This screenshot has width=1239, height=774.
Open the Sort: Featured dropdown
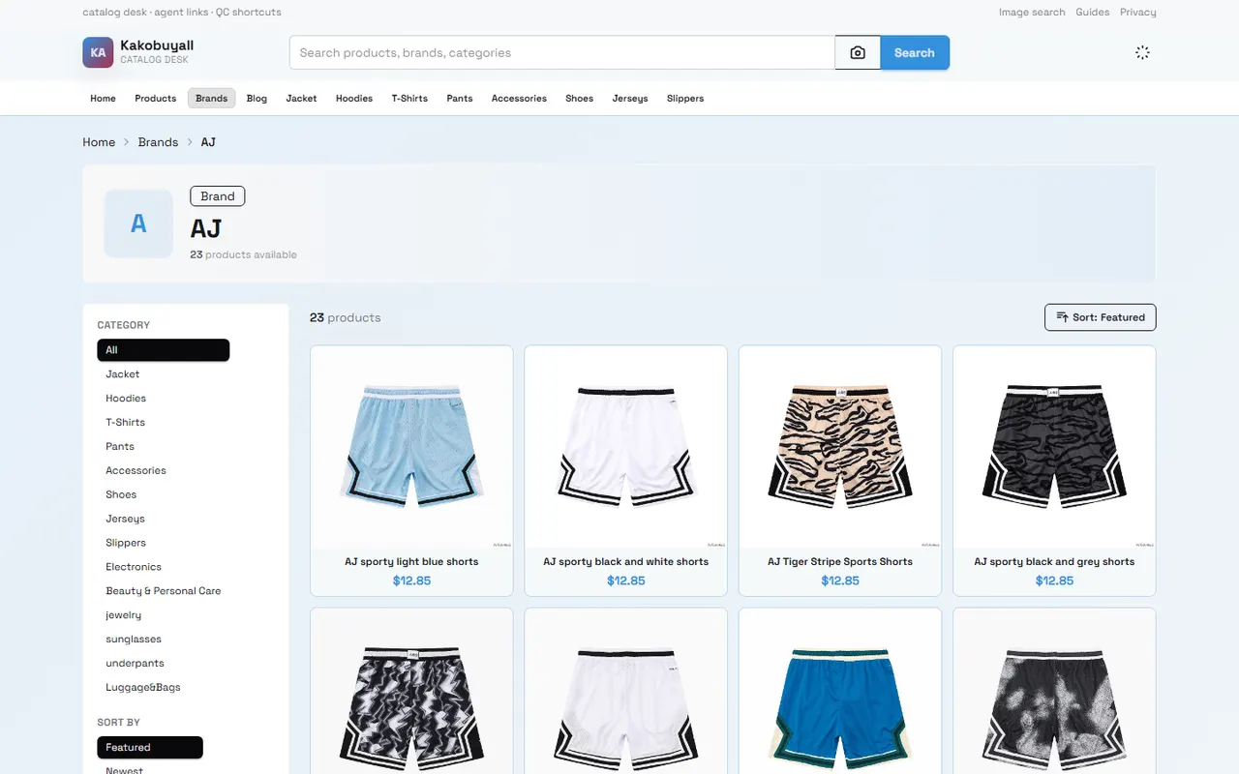point(1100,317)
